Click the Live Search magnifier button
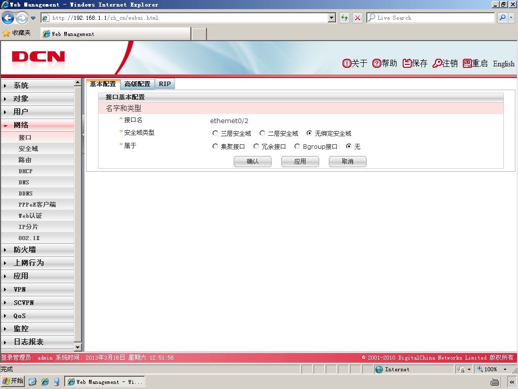 point(502,18)
